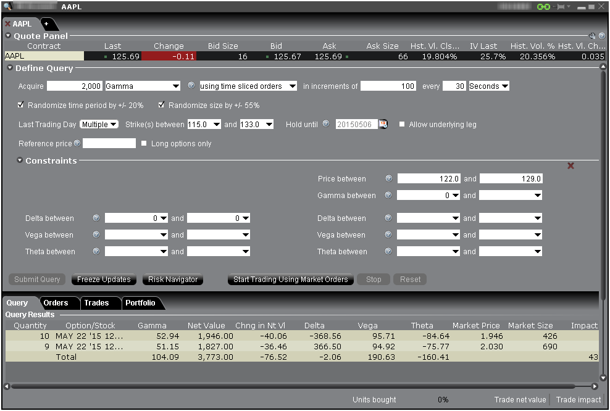Open the calendar picker beside Hold until
Screen dimensions: 610x411
(x=383, y=124)
